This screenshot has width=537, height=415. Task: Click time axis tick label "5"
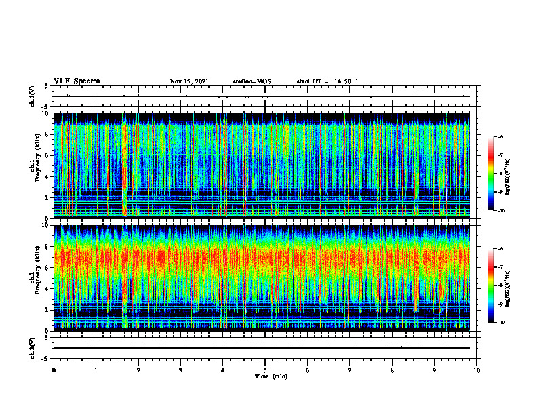point(265,370)
